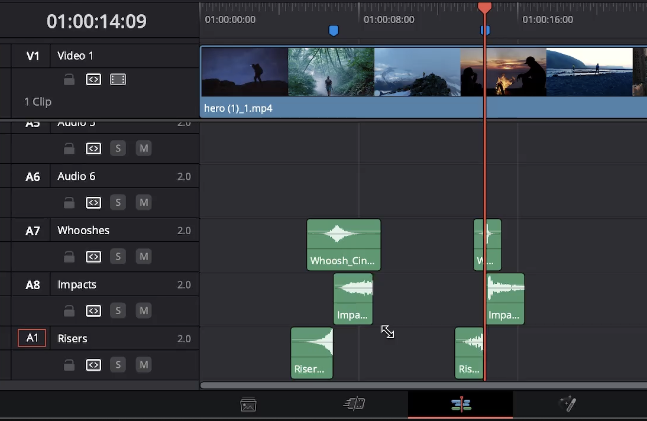Select the A6 track label

(33, 177)
